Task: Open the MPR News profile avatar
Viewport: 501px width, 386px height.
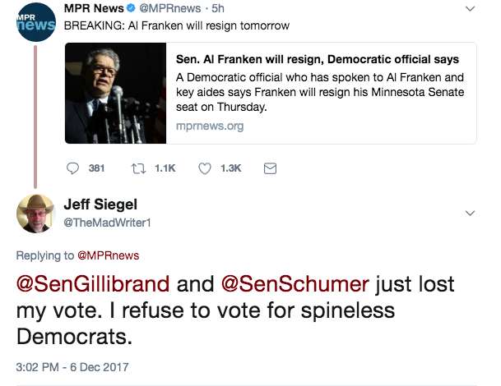Action: [36, 22]
